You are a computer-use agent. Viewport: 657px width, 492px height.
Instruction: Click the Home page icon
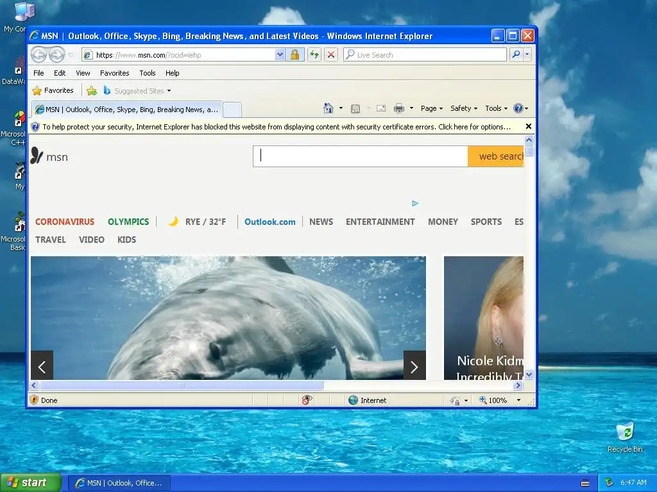[x=328, y=108]
